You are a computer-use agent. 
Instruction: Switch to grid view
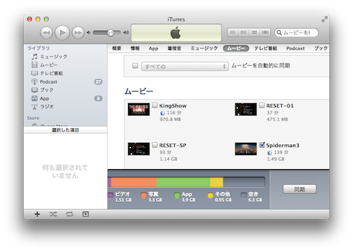[x=254, y=33]
